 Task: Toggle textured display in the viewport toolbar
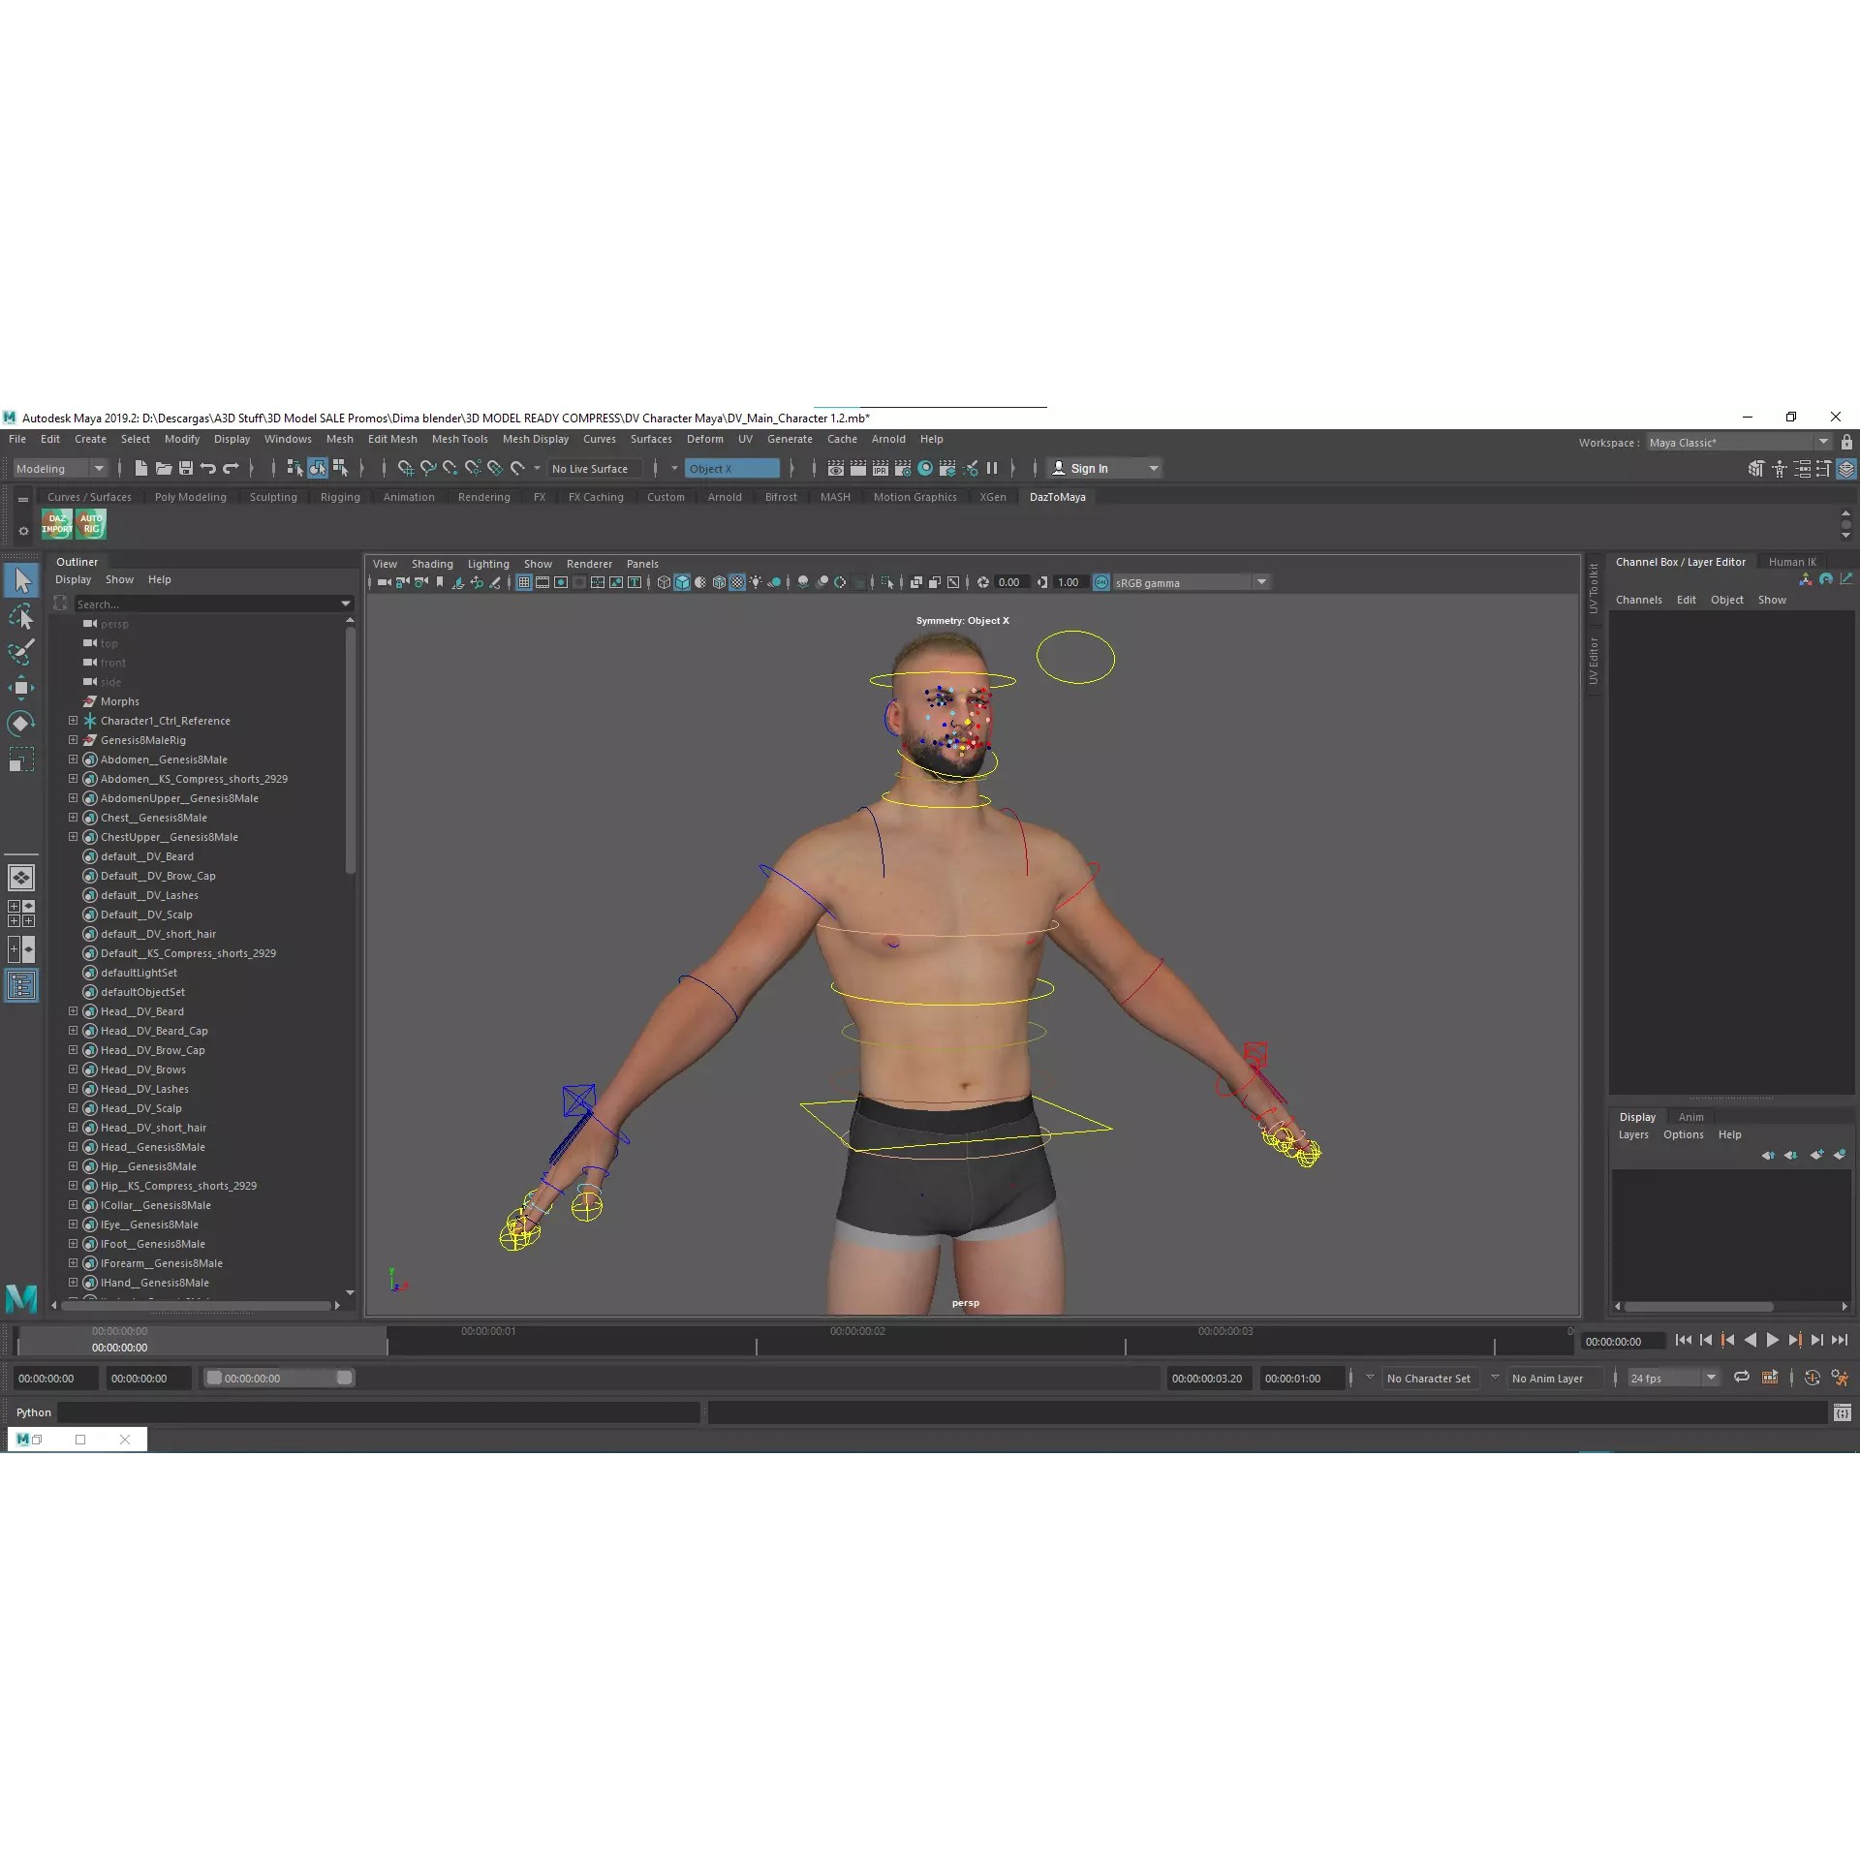point(719,581)
